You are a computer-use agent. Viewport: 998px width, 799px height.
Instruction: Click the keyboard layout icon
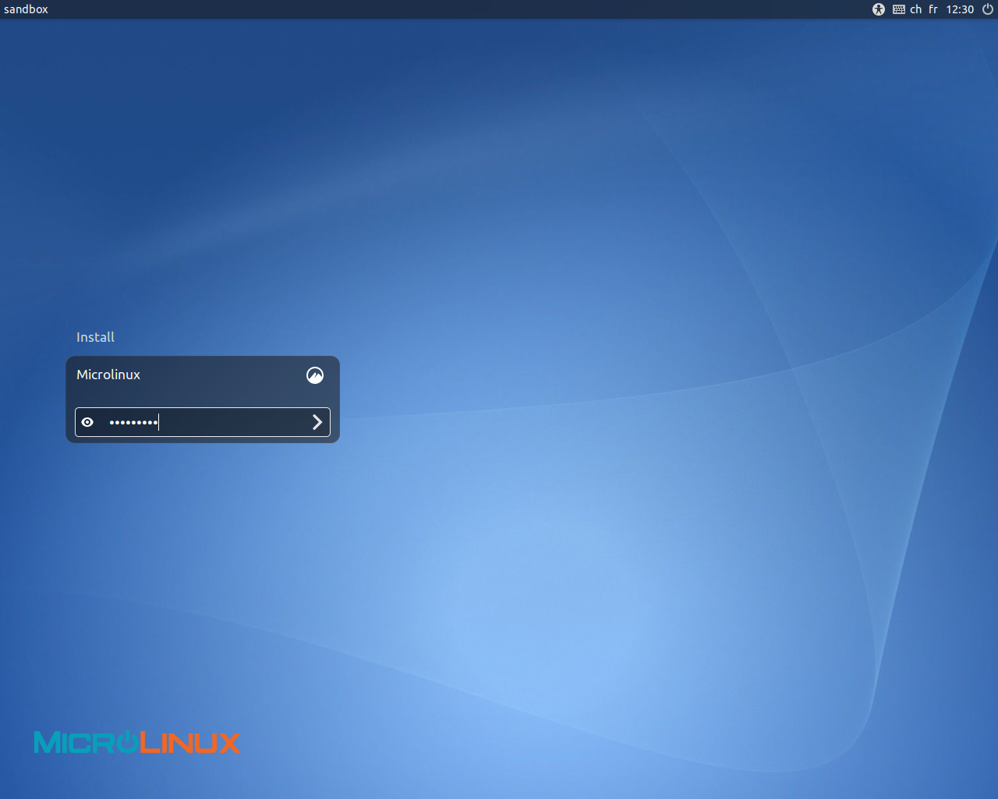899,9
